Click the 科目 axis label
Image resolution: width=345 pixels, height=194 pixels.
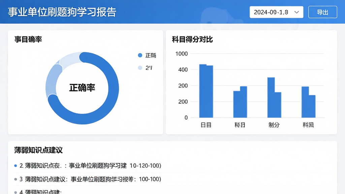tap(240, 125)
